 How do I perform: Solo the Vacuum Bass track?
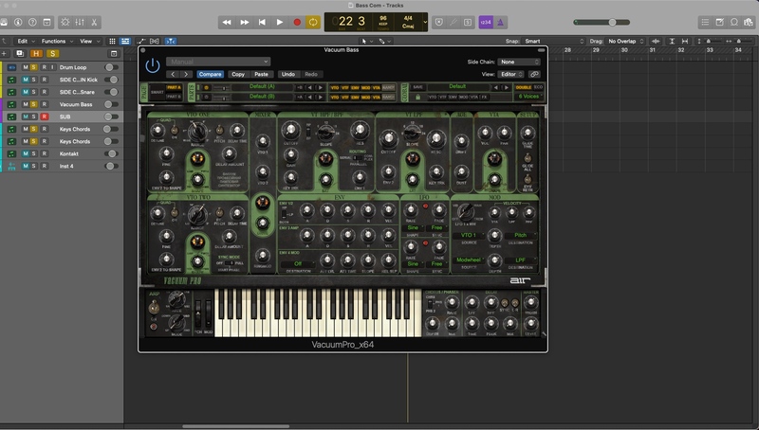point(35,104)
